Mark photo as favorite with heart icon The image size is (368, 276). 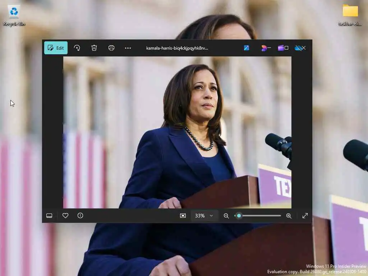tap(65, 216)
